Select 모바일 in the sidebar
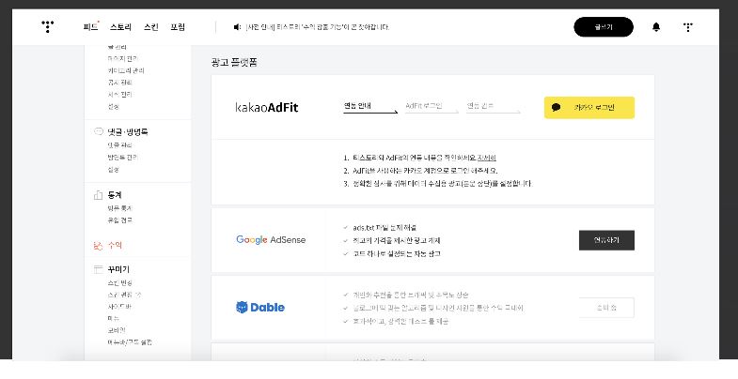The height and width of the screenshot is (379, 738). click(x=117, y=330)
